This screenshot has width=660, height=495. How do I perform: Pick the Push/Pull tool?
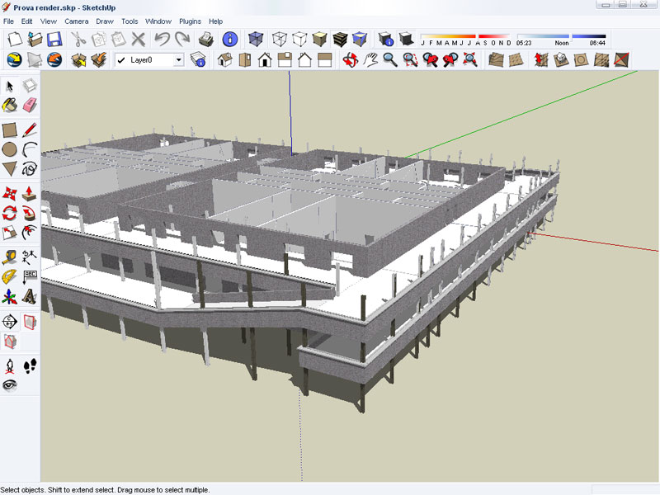(x=30, y=194)
